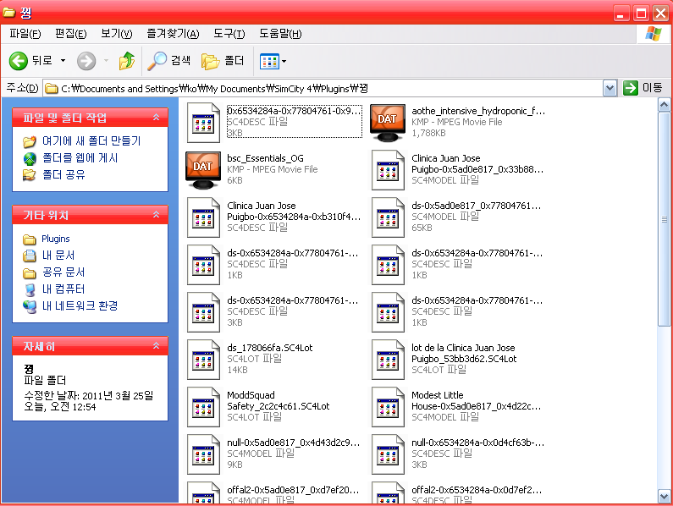Select offal2-0x5ad0e817 SC4MODEL file icon

(x=203, y=492)
